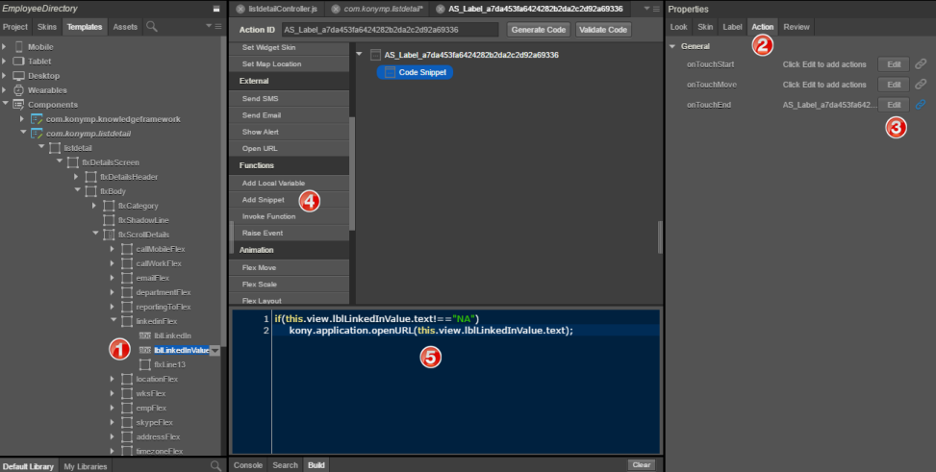Click the onTouchMove link chain icon
The width and height of the screenshot is (936, 472).
921,85
